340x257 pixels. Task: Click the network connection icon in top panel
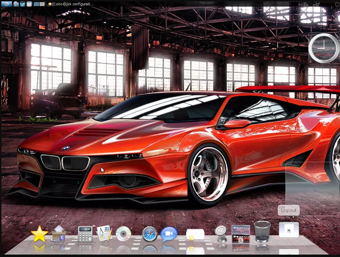(x=316, y=4)
